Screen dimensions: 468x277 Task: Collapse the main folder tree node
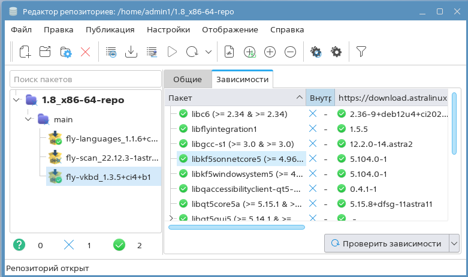29,119
